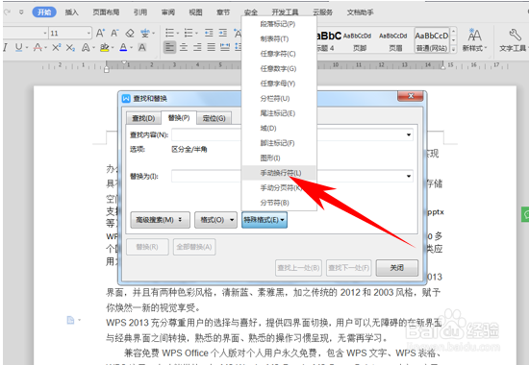Switch to the 开始 ribbon tab

44,12
